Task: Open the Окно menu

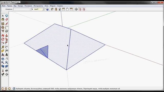Action: click(46, 6)
